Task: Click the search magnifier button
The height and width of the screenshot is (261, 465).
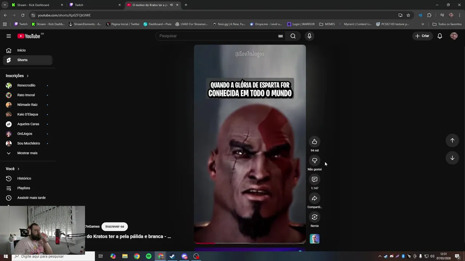Action: 293,36
